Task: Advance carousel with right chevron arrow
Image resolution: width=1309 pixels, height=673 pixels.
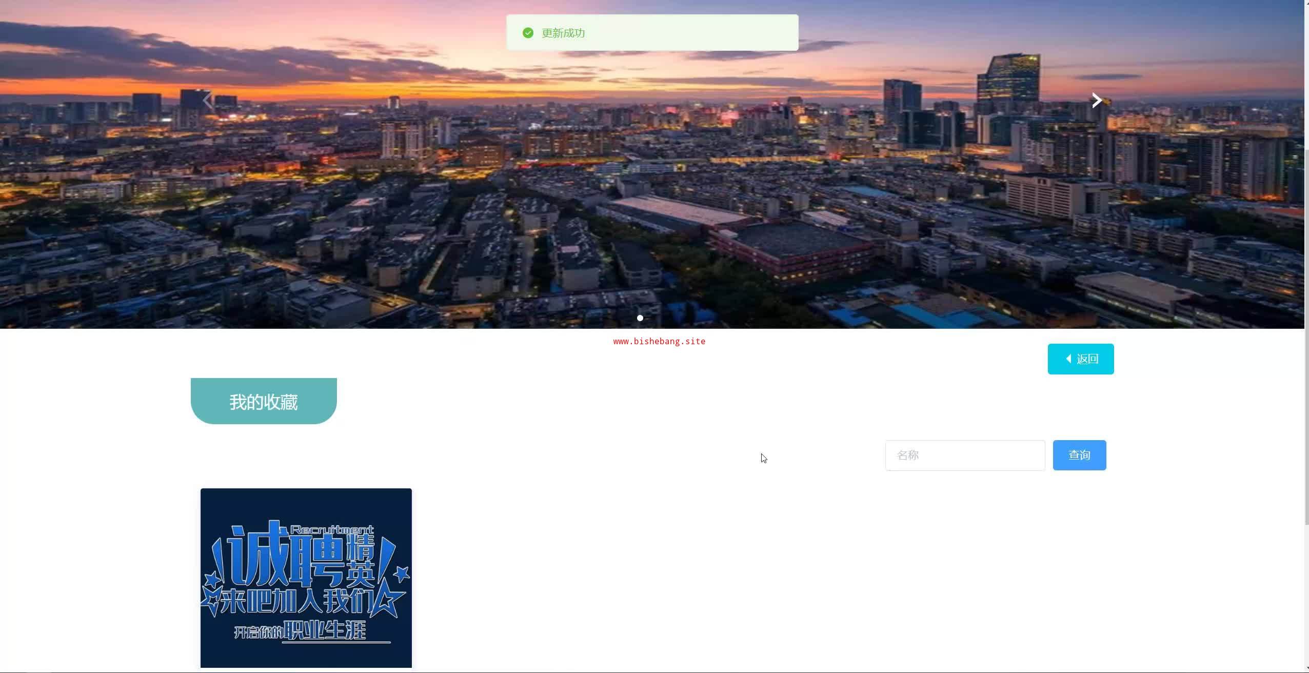Action: (1096, 101)
